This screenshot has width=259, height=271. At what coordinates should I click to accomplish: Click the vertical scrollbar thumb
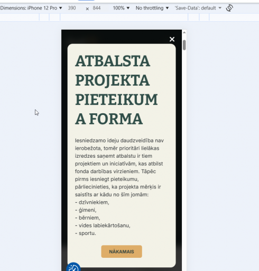[184, 45]
